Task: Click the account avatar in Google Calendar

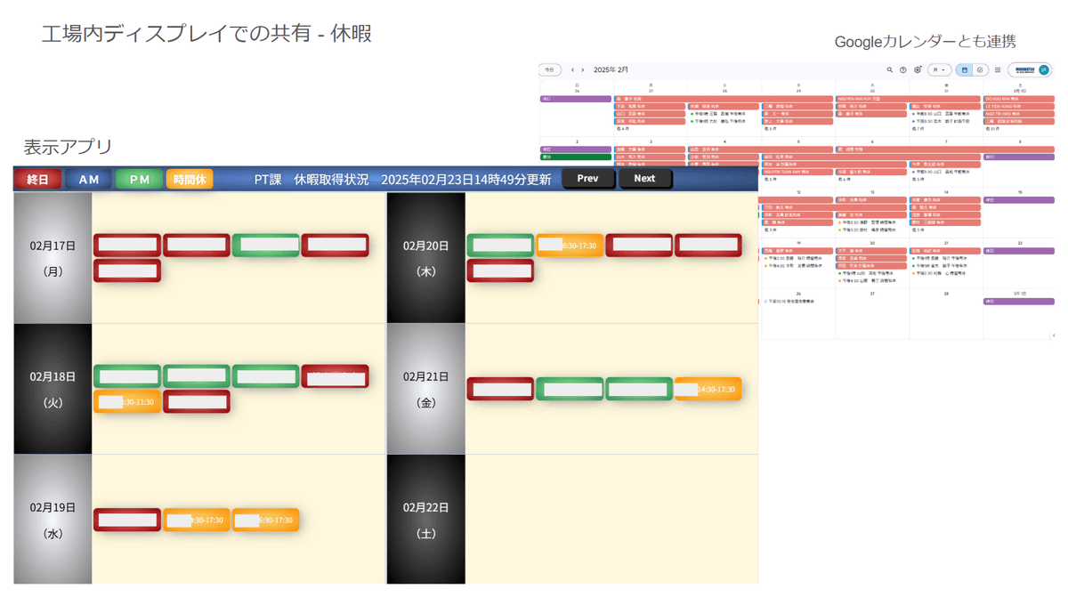Action: point(1044,69)
